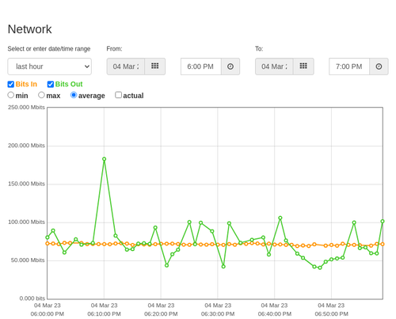Click 'Select or enter date/time range' label
Image resolution: width=396 pixels, height=319 pixels.
(49, 49)
